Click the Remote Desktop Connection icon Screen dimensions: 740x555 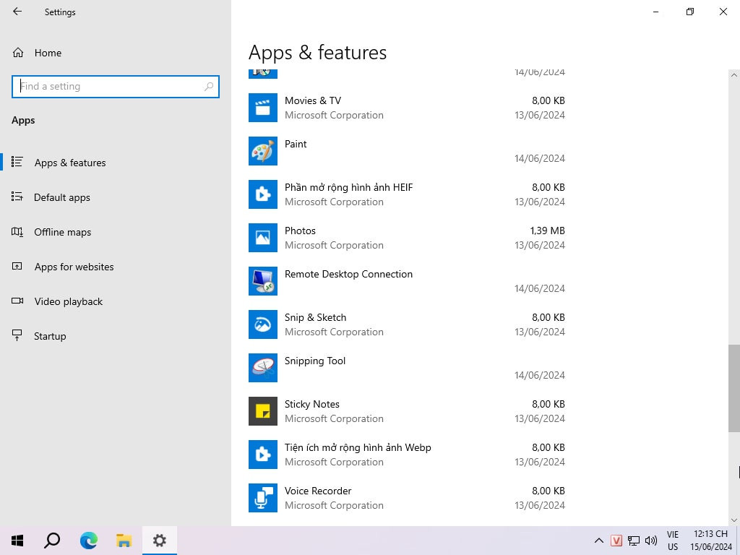[x=263, y=281]
